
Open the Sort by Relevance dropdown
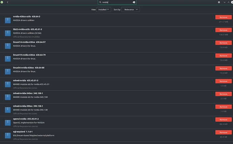coord(130,9)
